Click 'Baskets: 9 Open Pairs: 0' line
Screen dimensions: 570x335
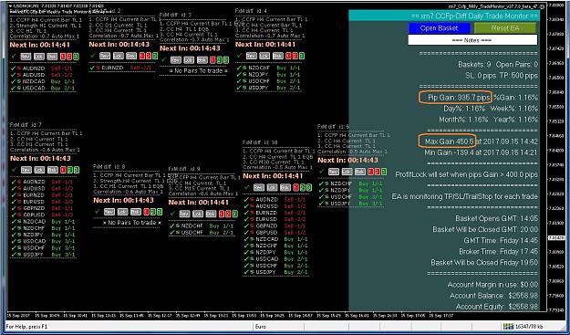[x=498, y=65]
